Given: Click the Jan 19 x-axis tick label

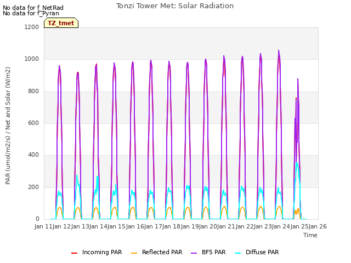Looking at the screenshot, I should (x=190, y=226).
